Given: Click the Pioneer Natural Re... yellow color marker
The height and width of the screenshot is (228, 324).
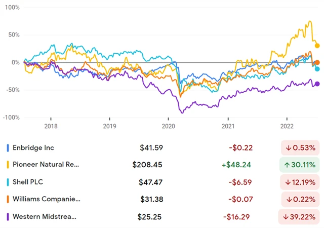Looking at the screenshot, I should click(8, 165).
